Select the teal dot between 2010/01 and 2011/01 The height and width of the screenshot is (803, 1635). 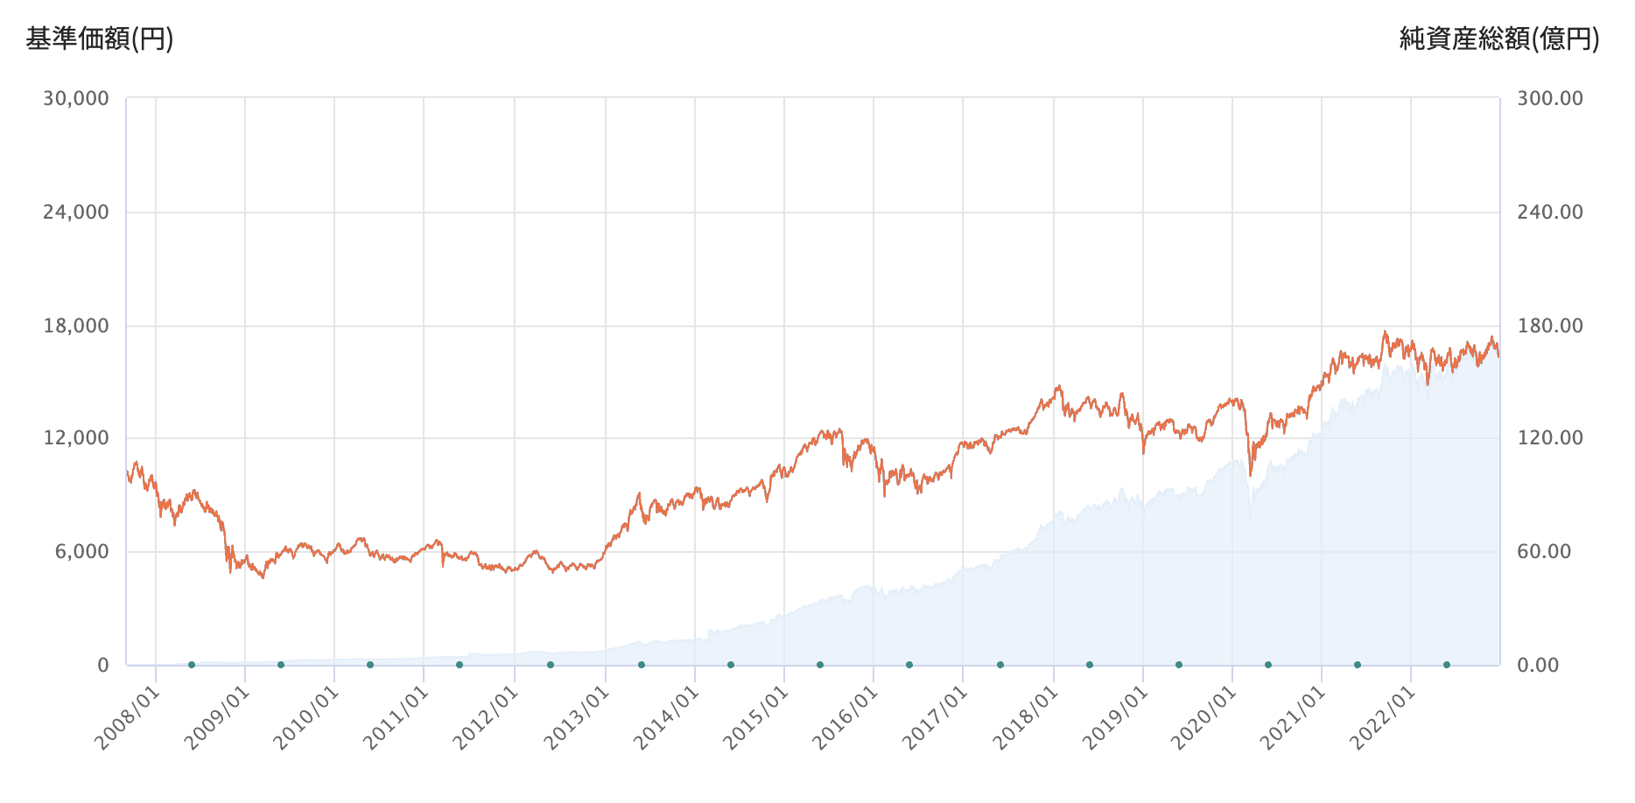pyautogui.click(x=370, y=665)
